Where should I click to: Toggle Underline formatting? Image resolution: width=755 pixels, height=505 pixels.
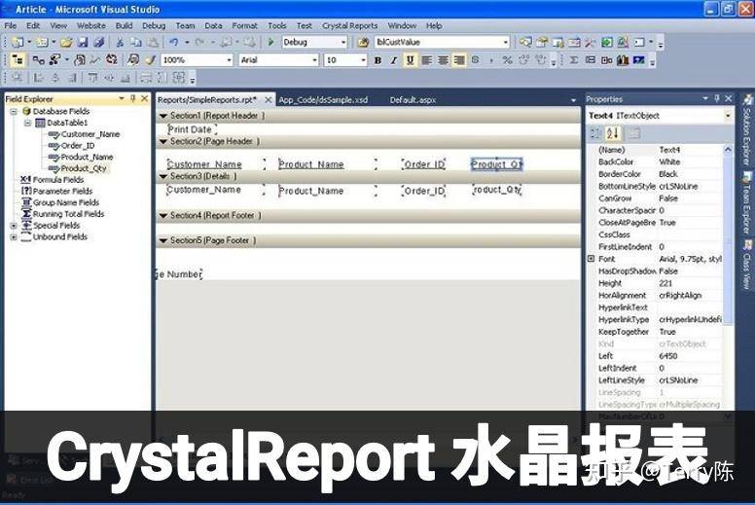410,60
